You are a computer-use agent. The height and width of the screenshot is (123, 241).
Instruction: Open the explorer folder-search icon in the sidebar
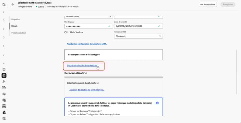(4, 4)
